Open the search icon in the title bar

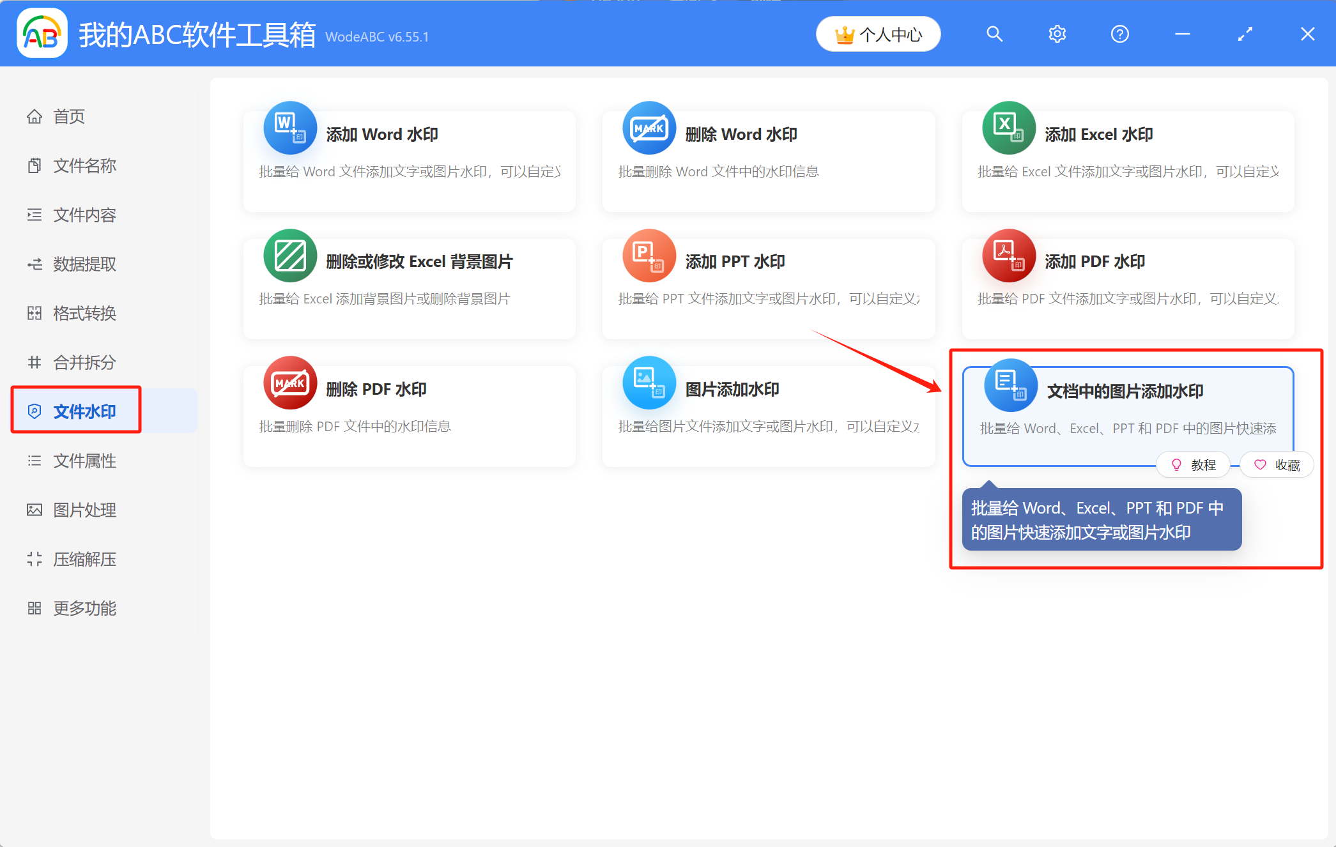(x=994, y=34)
